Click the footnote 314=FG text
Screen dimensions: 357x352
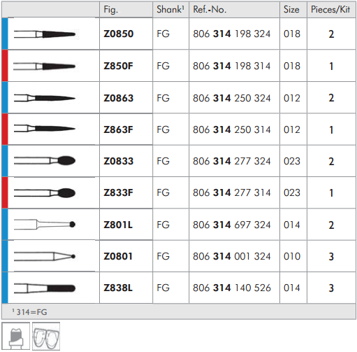30,312
